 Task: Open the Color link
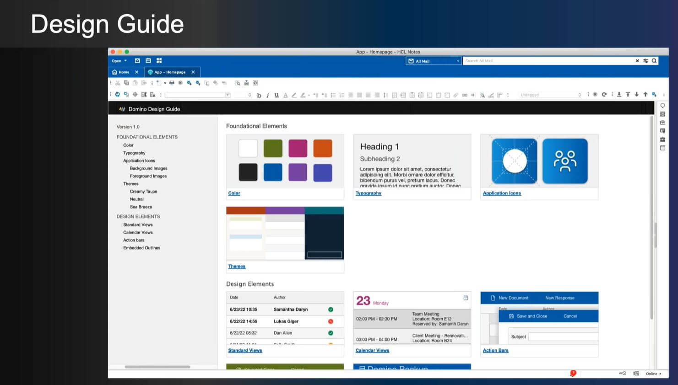[234, 193]
